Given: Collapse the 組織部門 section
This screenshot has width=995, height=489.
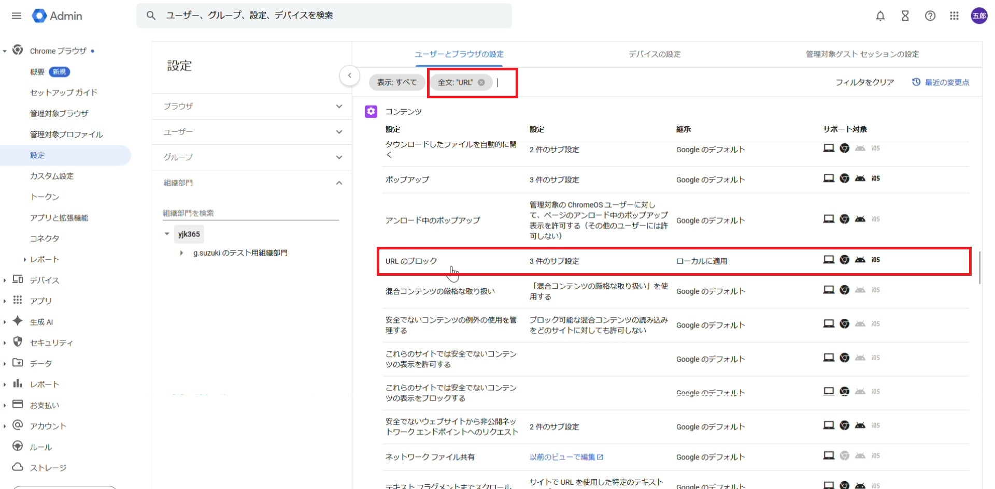Looking at the screenshot, I should [339, 183].
